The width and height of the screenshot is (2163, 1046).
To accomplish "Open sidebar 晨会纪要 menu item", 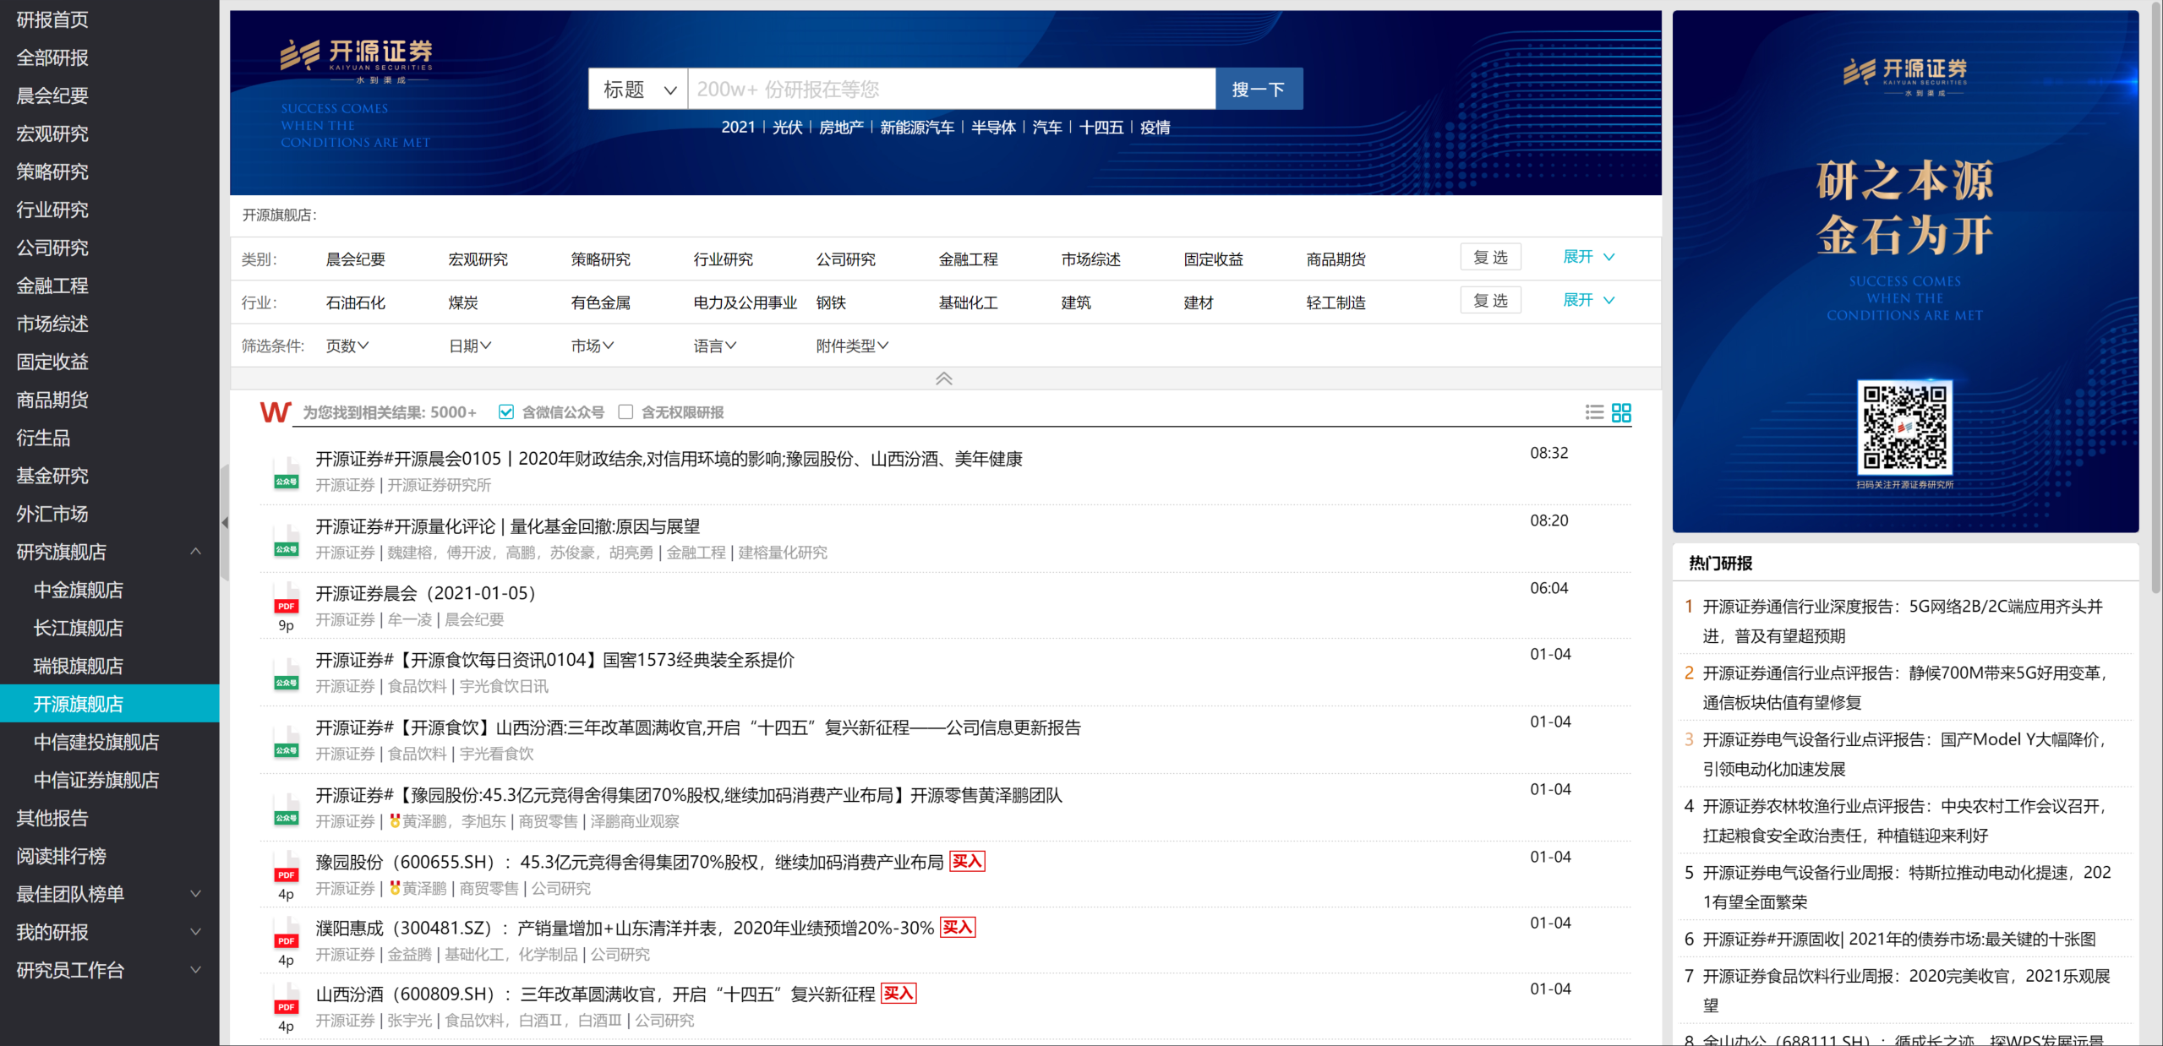I will click(x=52, y=95).
